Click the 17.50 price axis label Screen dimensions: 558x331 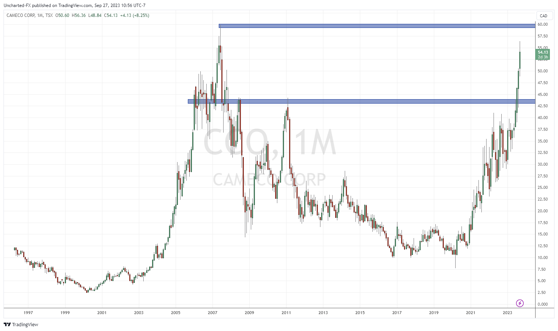pyautogui.click(x=543, y=223)
